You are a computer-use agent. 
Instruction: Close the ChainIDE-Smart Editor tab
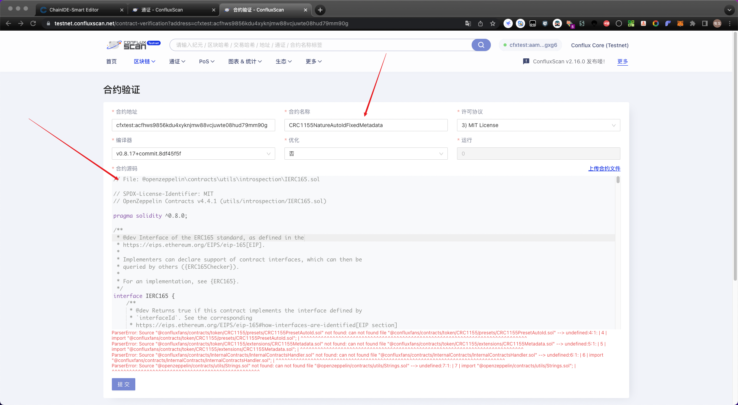(x=122, y=10)
